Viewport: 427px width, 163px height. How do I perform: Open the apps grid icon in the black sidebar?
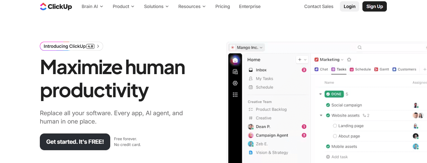[235, 95]
